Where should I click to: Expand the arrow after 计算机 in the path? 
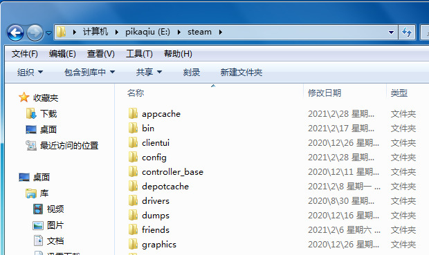point(117,32)
